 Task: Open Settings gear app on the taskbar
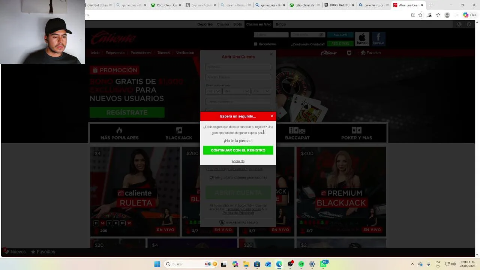coord(312,264)
